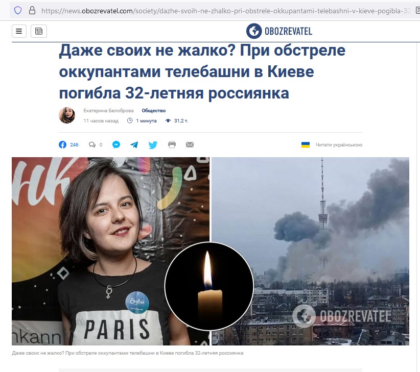Print the article using printer icon
Image resolution: width=420 pixels, height=372 pixels.
(x=172, y=145)
